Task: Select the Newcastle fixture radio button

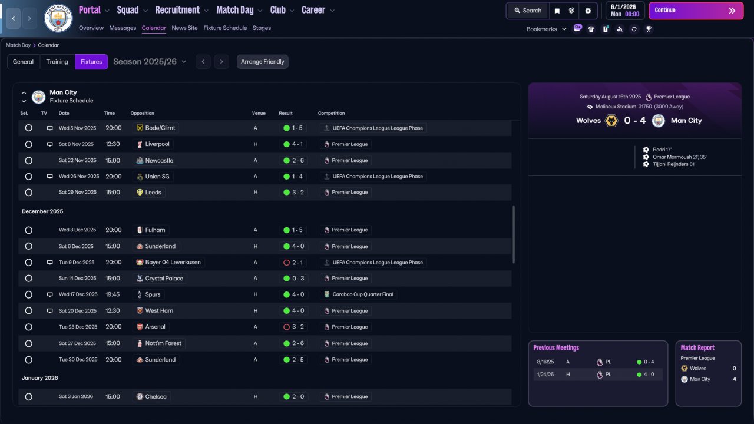Action: (28, 160)
